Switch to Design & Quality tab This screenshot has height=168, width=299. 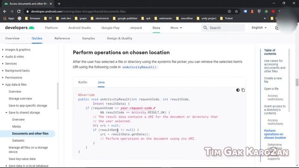tap(120, 38)
